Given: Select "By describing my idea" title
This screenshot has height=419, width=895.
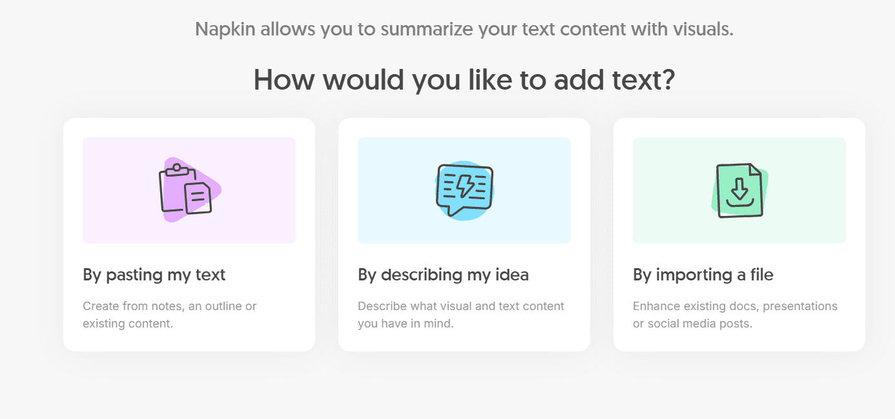Looking at the screenshot, I should [x=443, y=275].
